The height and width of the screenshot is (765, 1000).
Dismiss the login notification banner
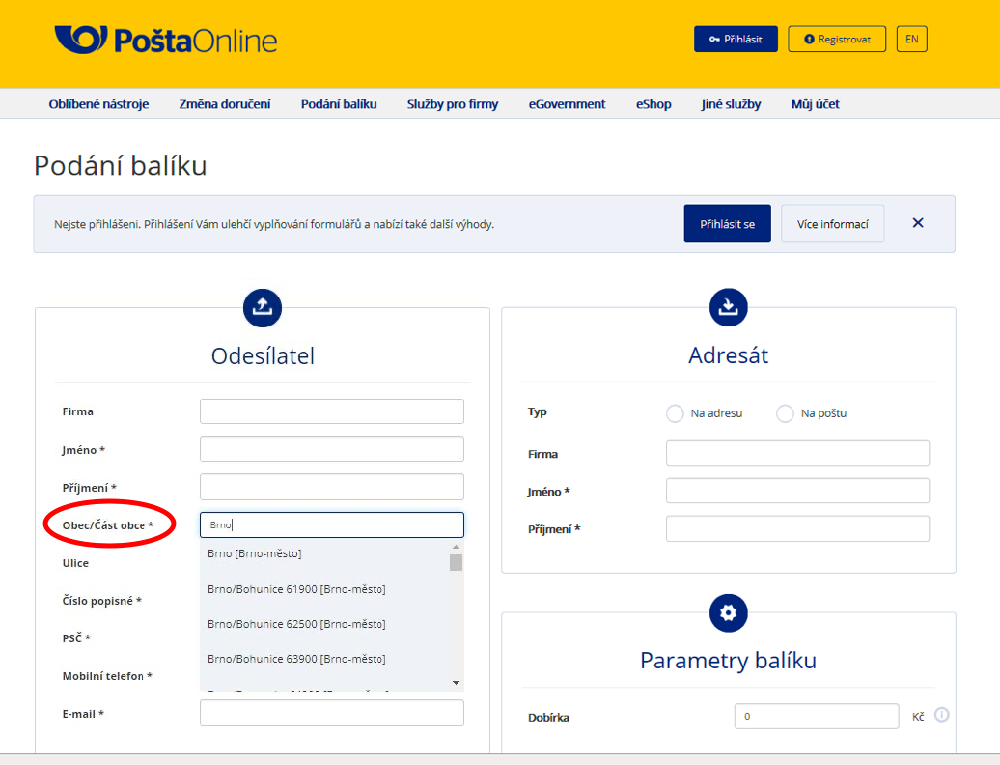click(918, 223)
